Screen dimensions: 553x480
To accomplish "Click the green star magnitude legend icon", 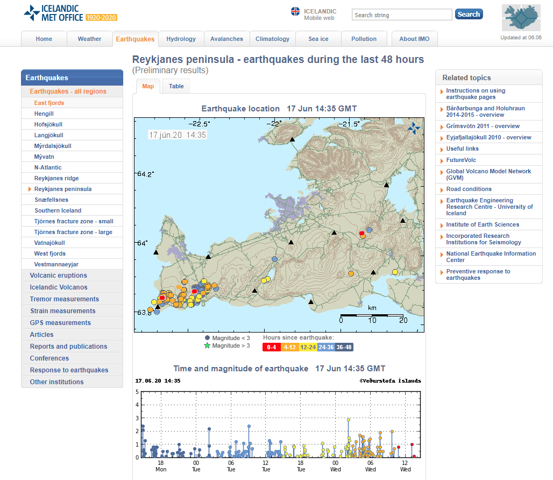I will (x=207, y=345).
